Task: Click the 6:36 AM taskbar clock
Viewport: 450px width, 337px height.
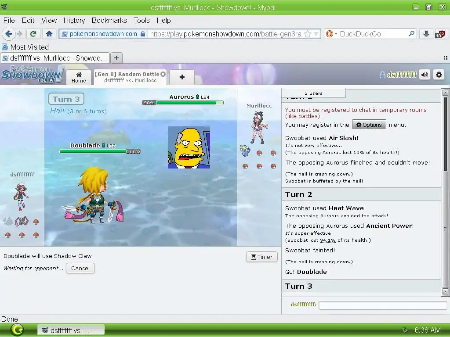Action: [x=428, y=330]
